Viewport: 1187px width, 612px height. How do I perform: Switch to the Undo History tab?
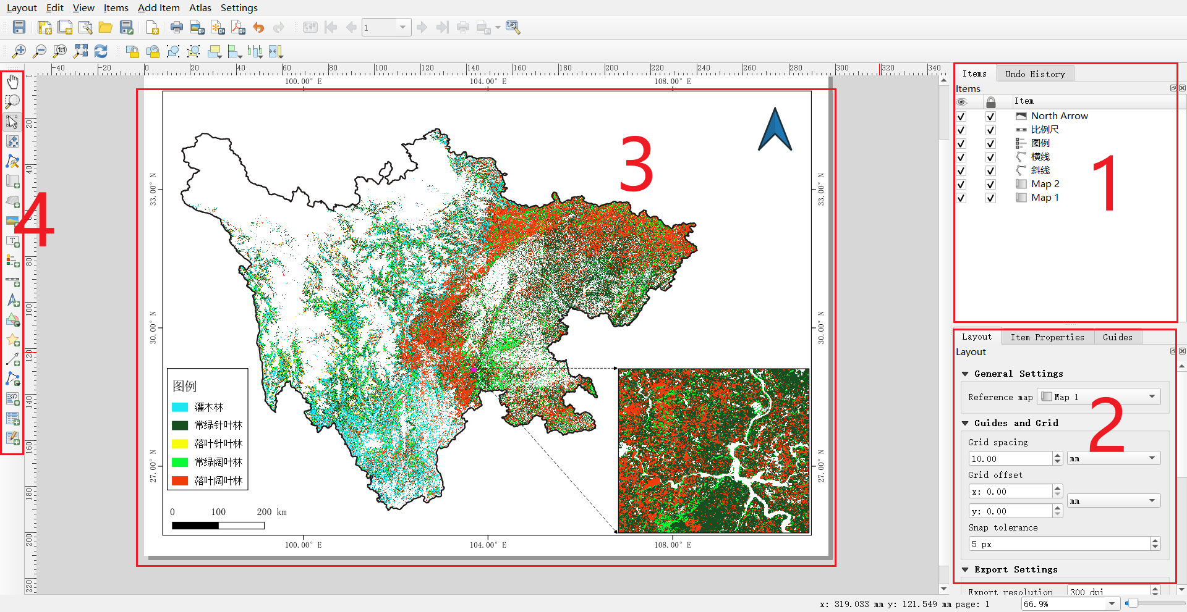coord(1036,73)
